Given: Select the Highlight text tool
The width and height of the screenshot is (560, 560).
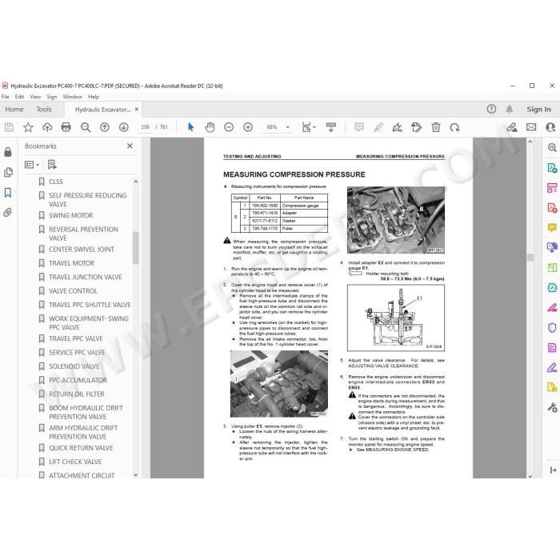Looking at the screenshot, I should pos(378,127).
